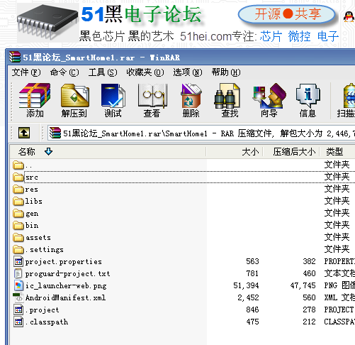
Task: Click the Add (添加) archive toolbar icon
Action: pyautogui.click(x=35, y=96)
